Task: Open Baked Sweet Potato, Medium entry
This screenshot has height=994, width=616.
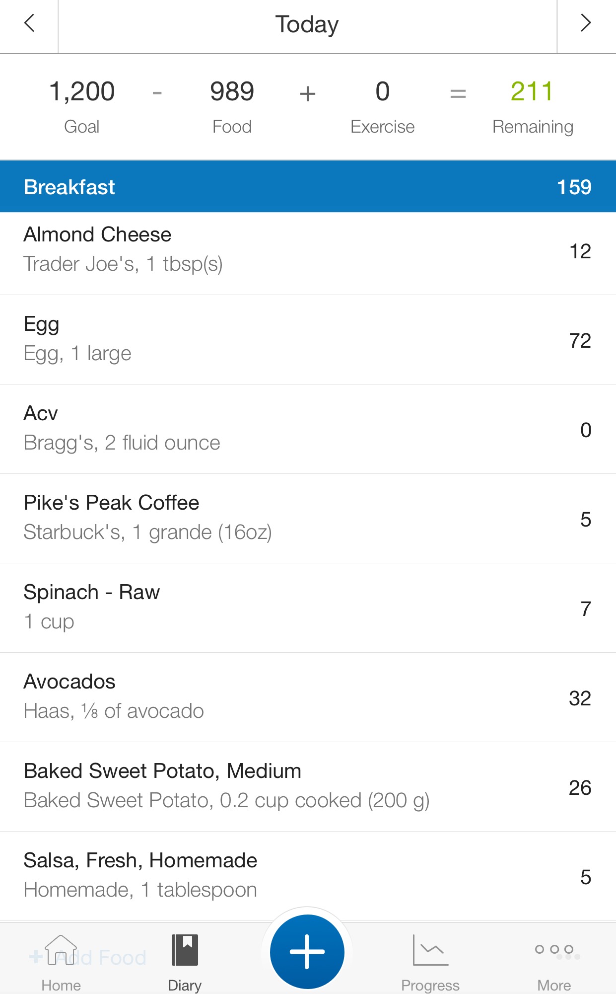Action: point(307,786)
